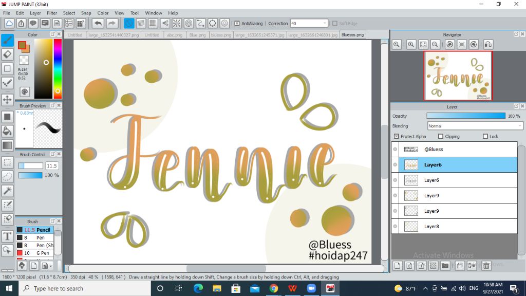Enable vanishing point snap
This screenshot has width=526, height=296.
tap(165, 23)
